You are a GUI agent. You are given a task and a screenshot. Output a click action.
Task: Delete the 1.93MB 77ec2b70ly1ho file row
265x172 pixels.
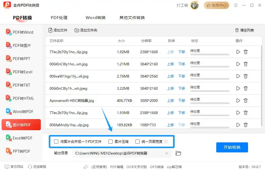pos(246,112)
